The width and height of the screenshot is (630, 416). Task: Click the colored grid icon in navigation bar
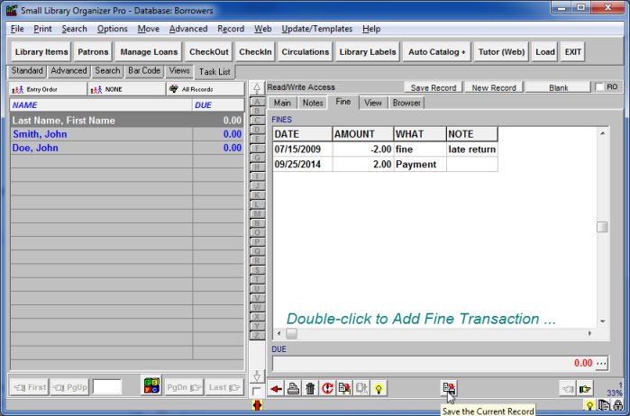[x=151, y=385]
